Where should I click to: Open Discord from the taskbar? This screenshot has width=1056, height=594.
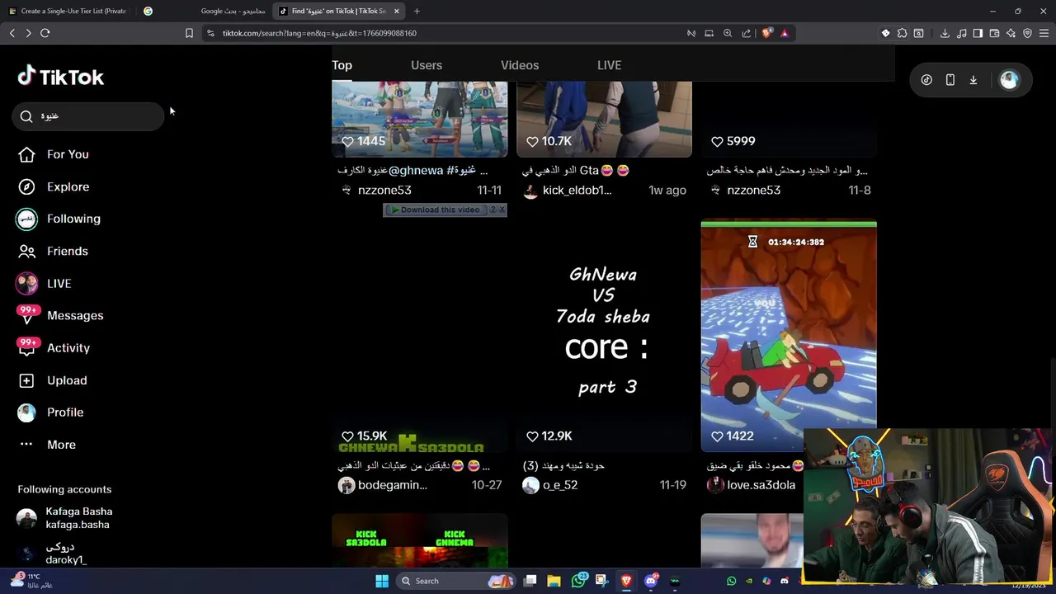click(650, 581)
